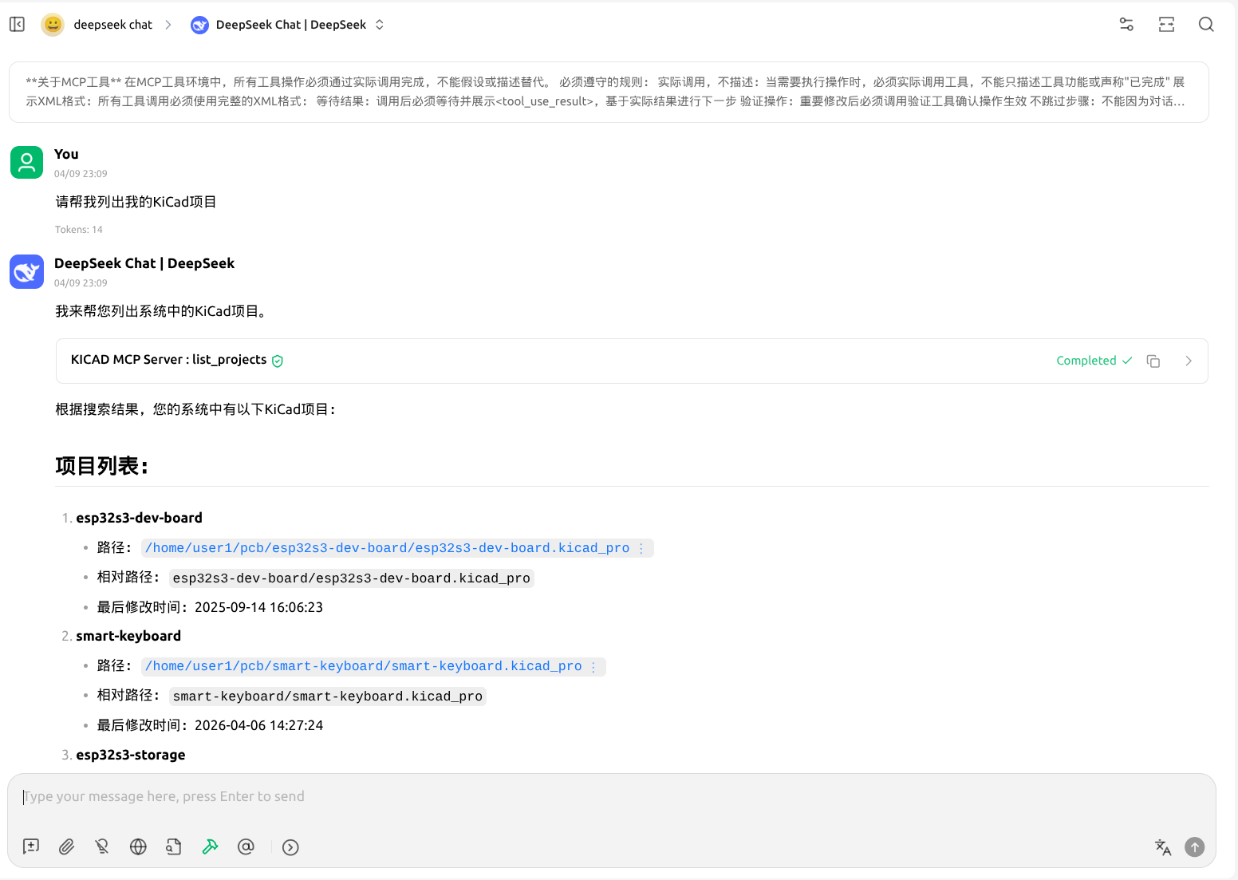Expand the list_projects tool call chevron
Viewport: 1238px width, 880px height.
[1189, 361]
